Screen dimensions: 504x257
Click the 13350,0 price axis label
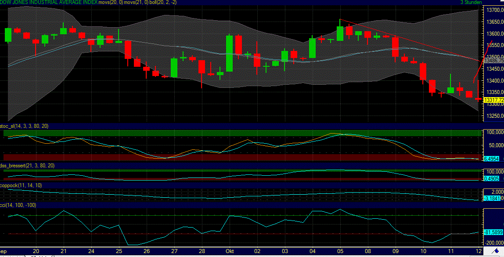(x=495, y=93)
